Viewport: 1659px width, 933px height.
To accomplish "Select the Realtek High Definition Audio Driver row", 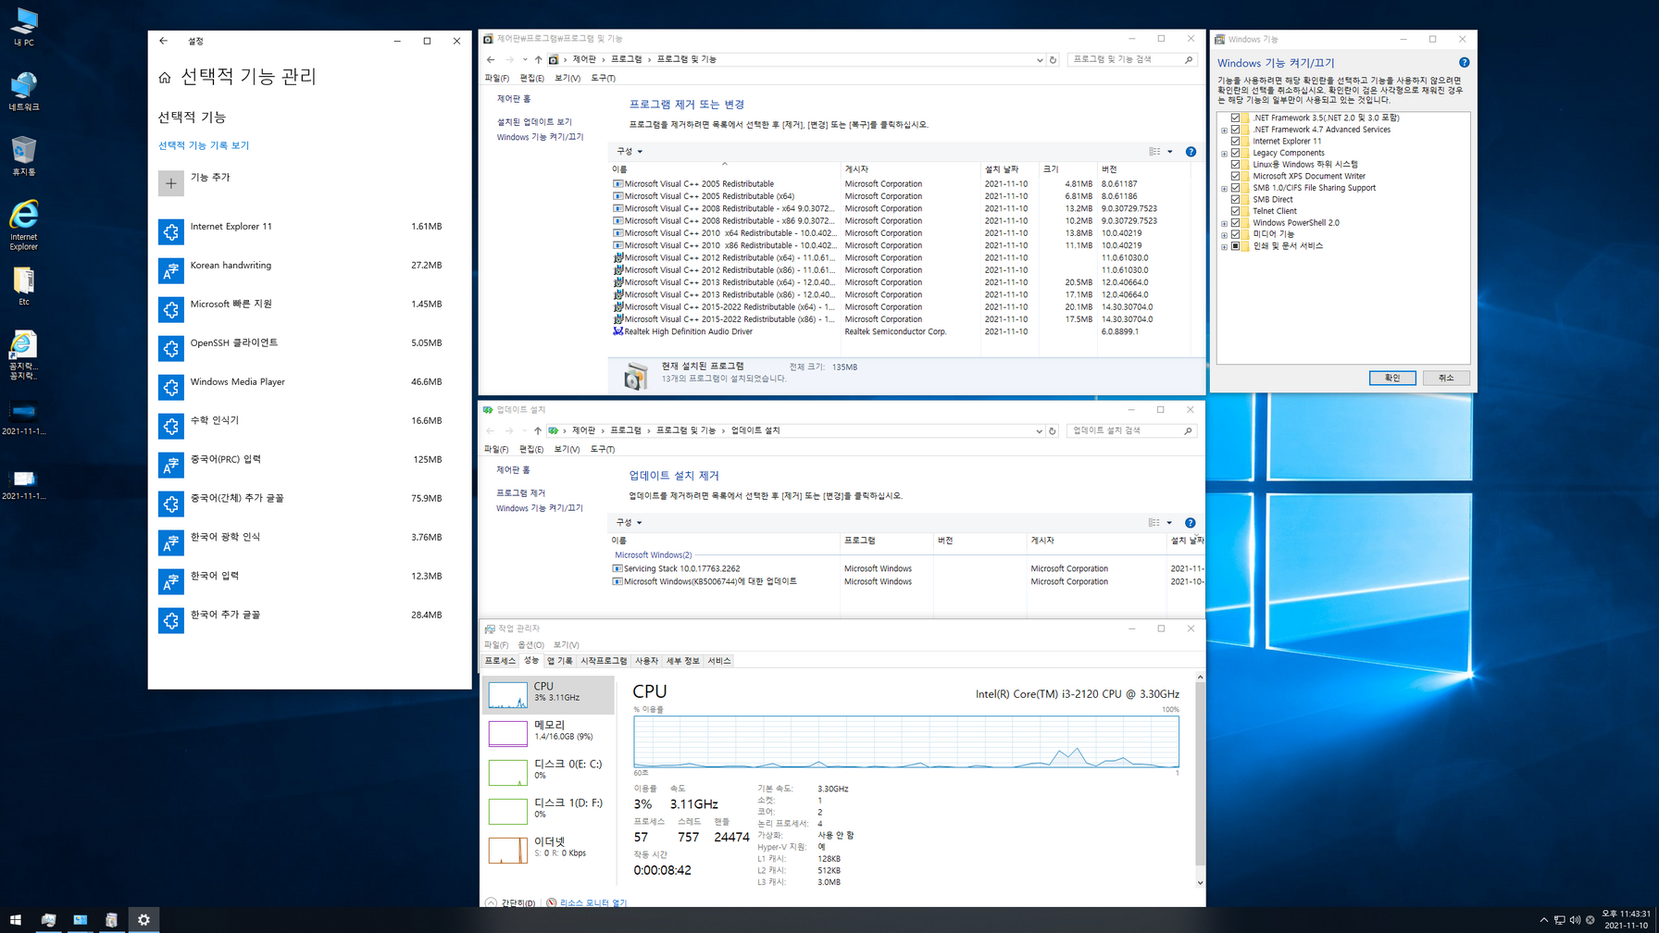I will coord(899,331).
